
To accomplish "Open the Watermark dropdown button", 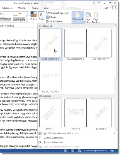I will (78, 17).
